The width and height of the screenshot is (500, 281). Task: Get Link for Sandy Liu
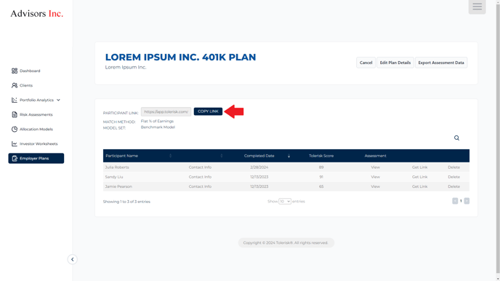pos(419,177)
